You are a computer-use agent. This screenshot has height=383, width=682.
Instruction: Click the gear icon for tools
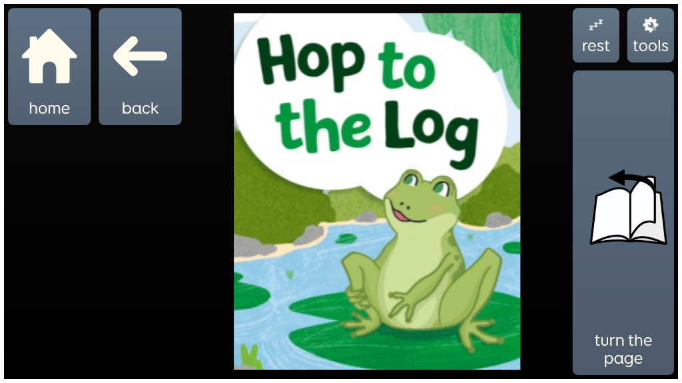click(650, 25)
